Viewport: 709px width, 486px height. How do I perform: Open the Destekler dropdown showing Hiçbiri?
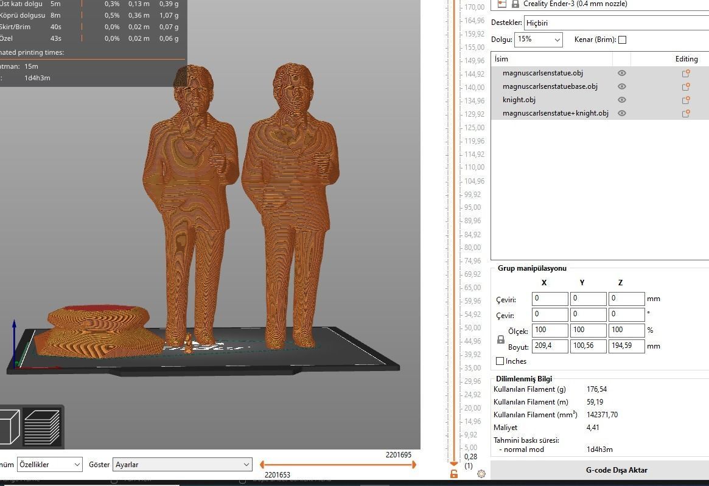616,23
